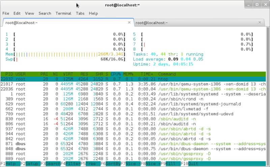Viewport: 270px width, 167px height.
Task: Close the active first terminal tab
Action: click(x=129, y=23)
